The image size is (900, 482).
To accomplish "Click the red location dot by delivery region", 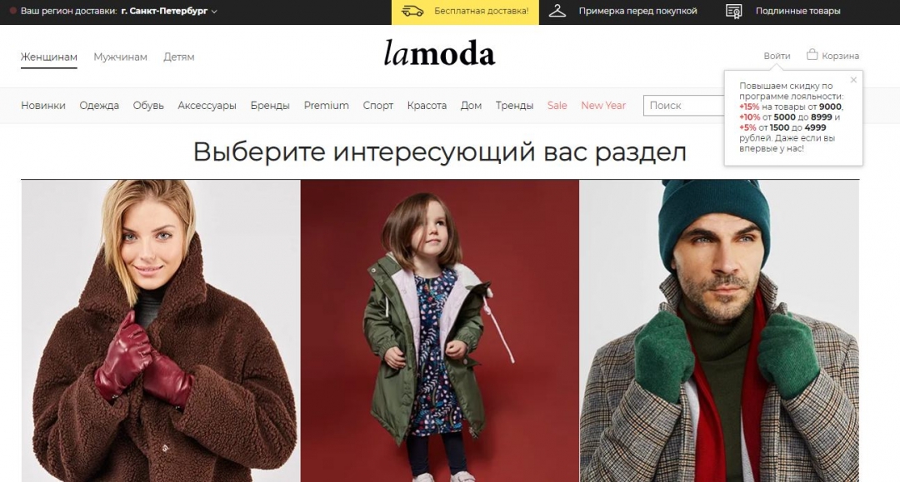I will [x=13, y=11].
